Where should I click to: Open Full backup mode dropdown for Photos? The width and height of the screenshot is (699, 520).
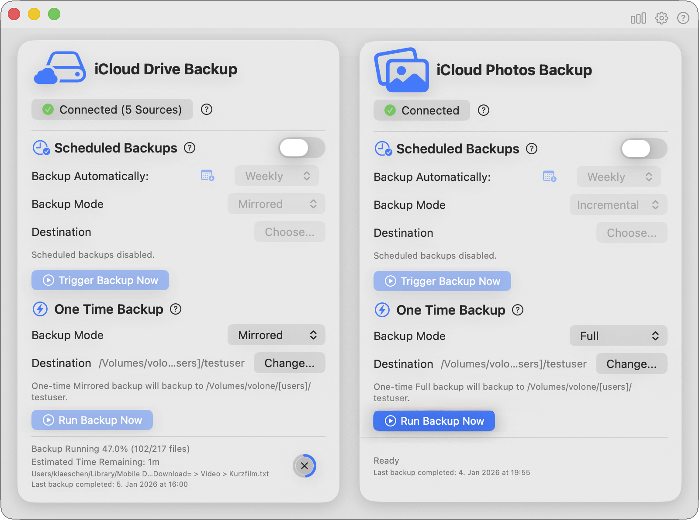coord(618,336)
